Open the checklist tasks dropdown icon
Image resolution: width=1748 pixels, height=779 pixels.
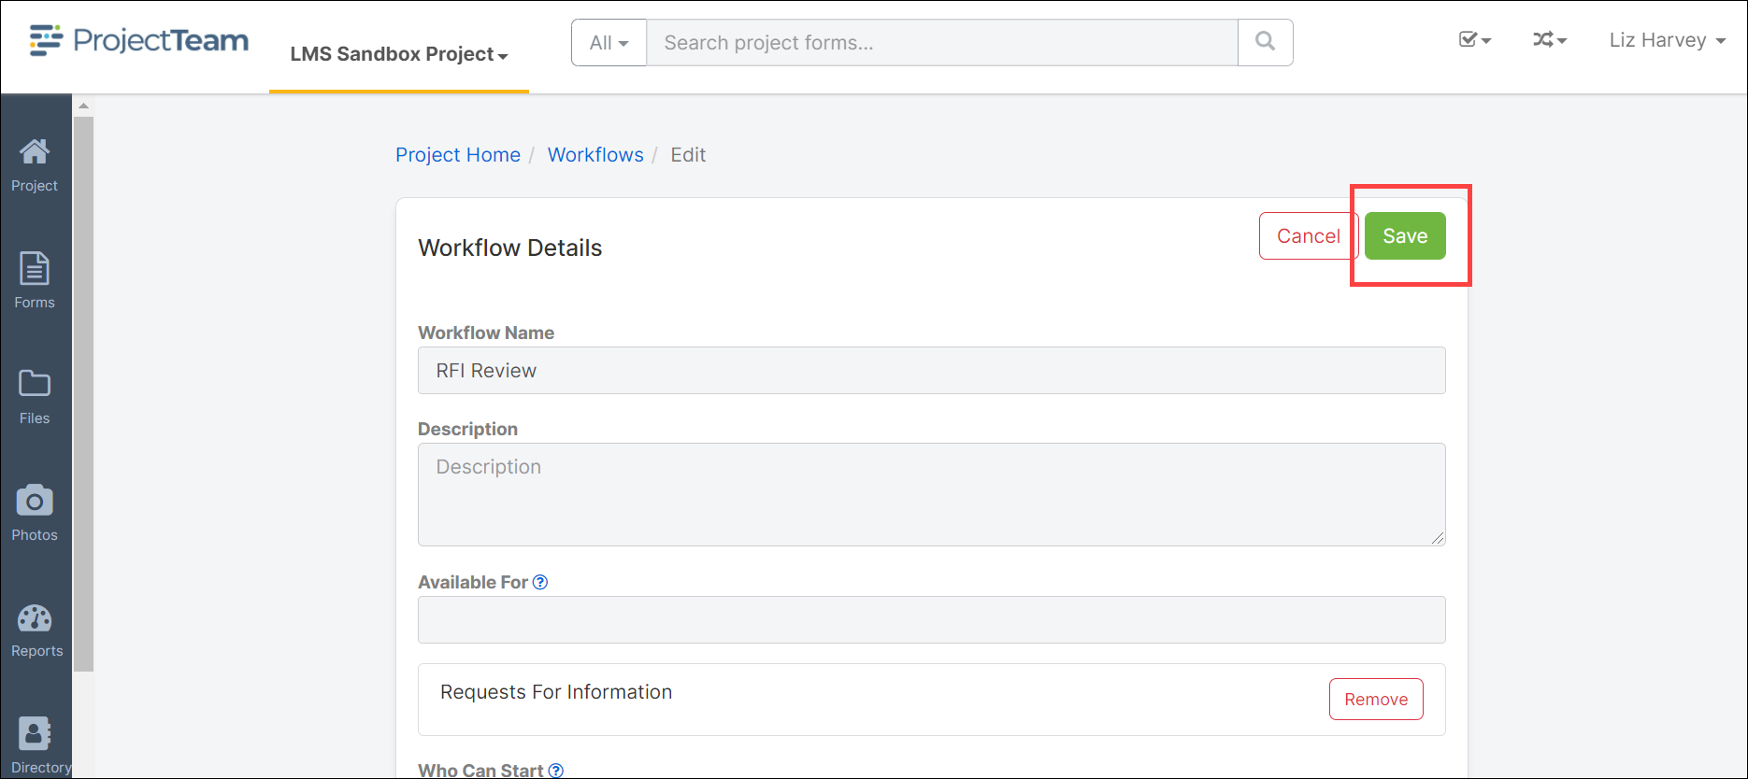[1474, 40]
